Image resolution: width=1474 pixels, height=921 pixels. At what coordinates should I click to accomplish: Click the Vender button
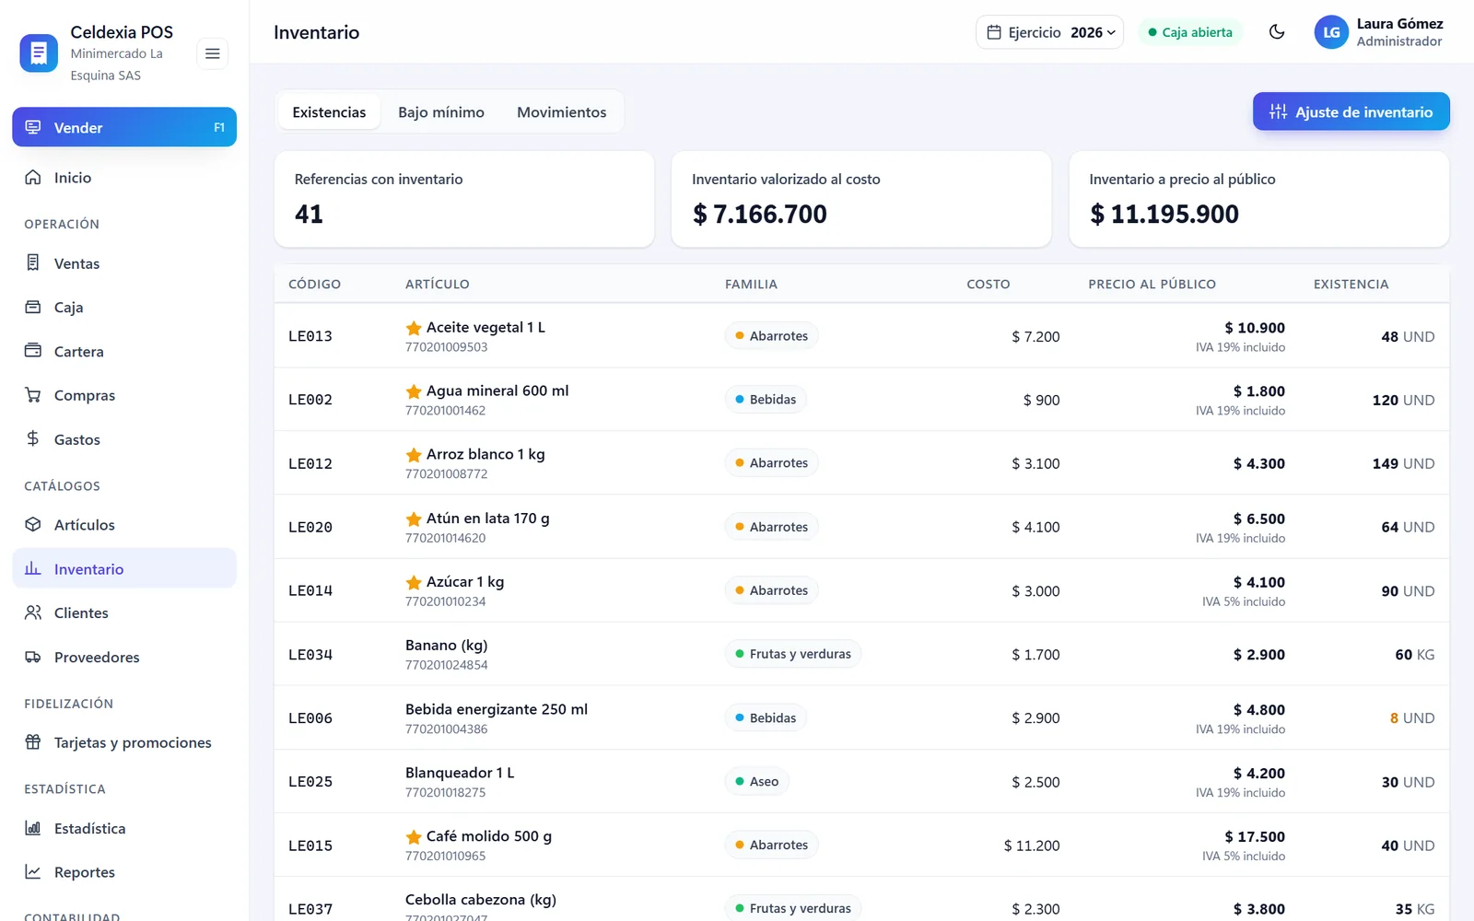coord(124,127)
